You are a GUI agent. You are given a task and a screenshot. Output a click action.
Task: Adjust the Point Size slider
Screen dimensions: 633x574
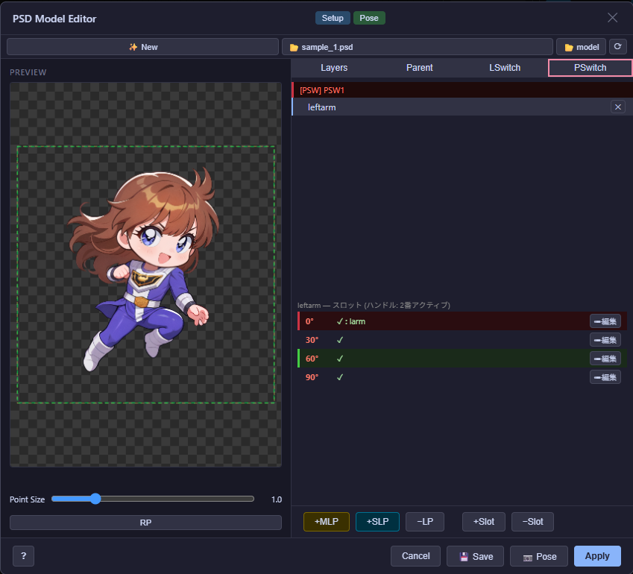tap(153, 499)
